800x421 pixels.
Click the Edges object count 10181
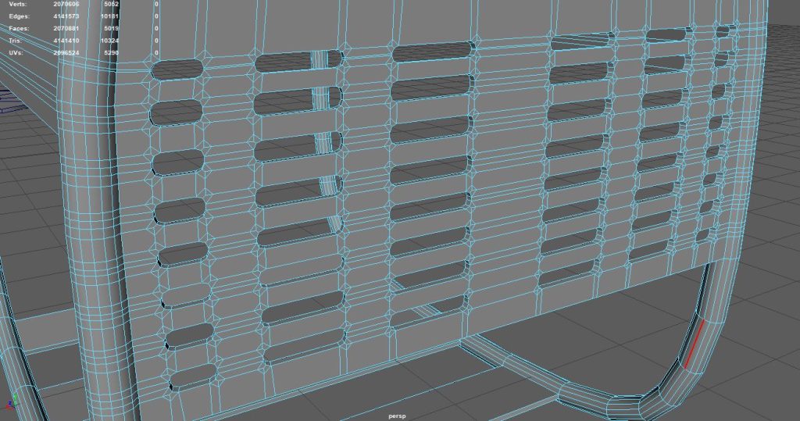pyautogui.click(x=109, y=16)
